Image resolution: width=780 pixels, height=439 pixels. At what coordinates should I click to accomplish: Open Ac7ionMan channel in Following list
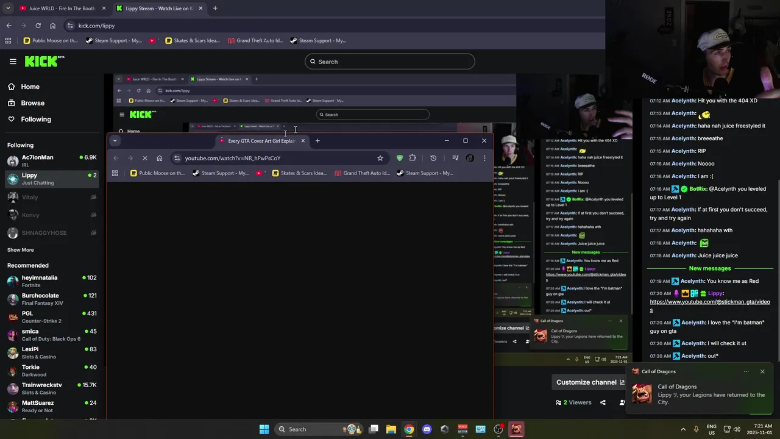(x=52, y=161)
